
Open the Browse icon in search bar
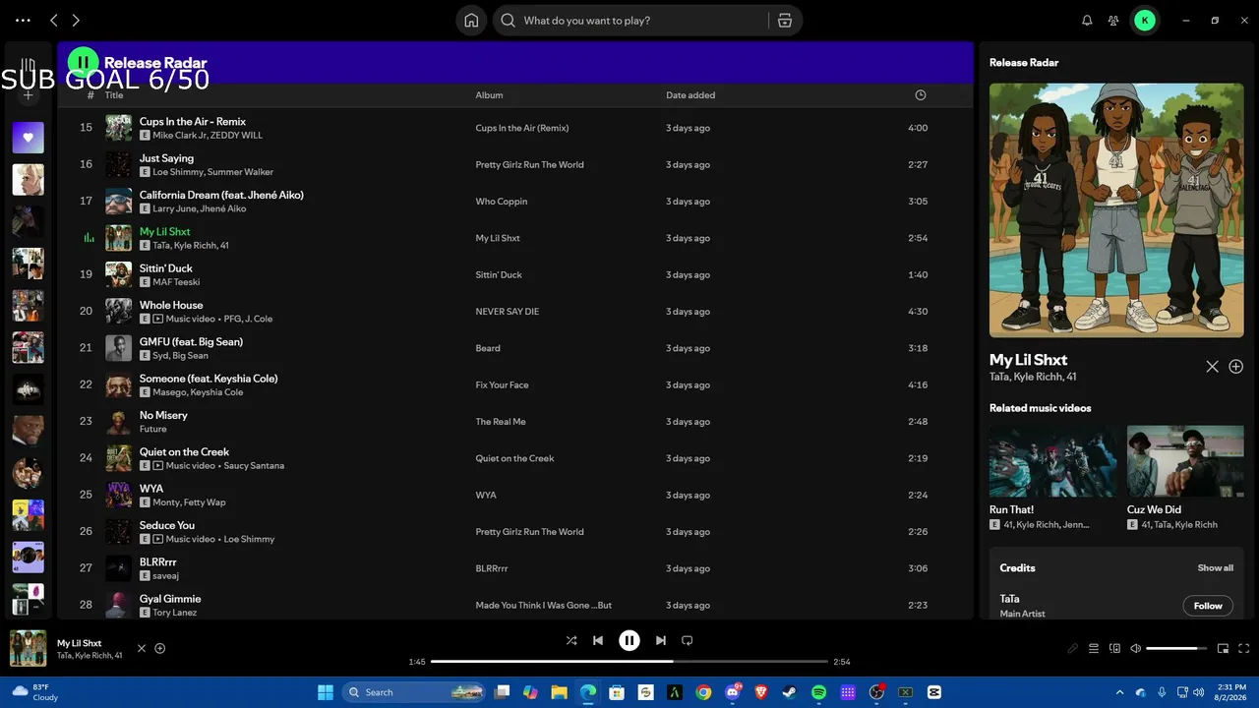click(784, 21)
